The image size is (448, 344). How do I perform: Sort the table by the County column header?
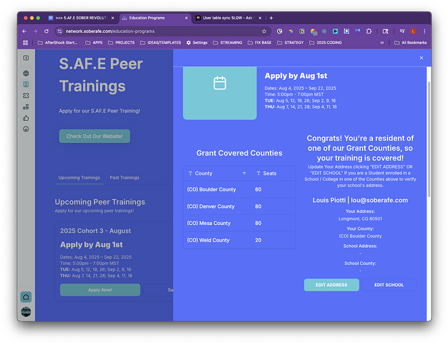point(204,173)
